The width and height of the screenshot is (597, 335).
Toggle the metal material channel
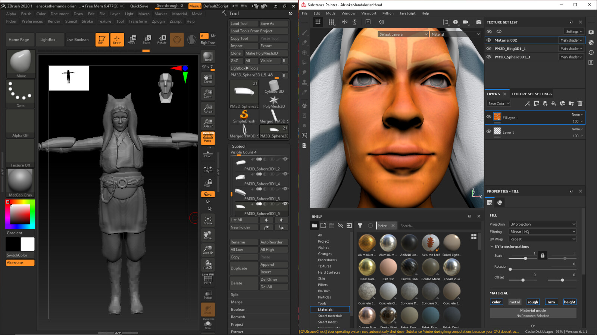[x=515, y=302]
